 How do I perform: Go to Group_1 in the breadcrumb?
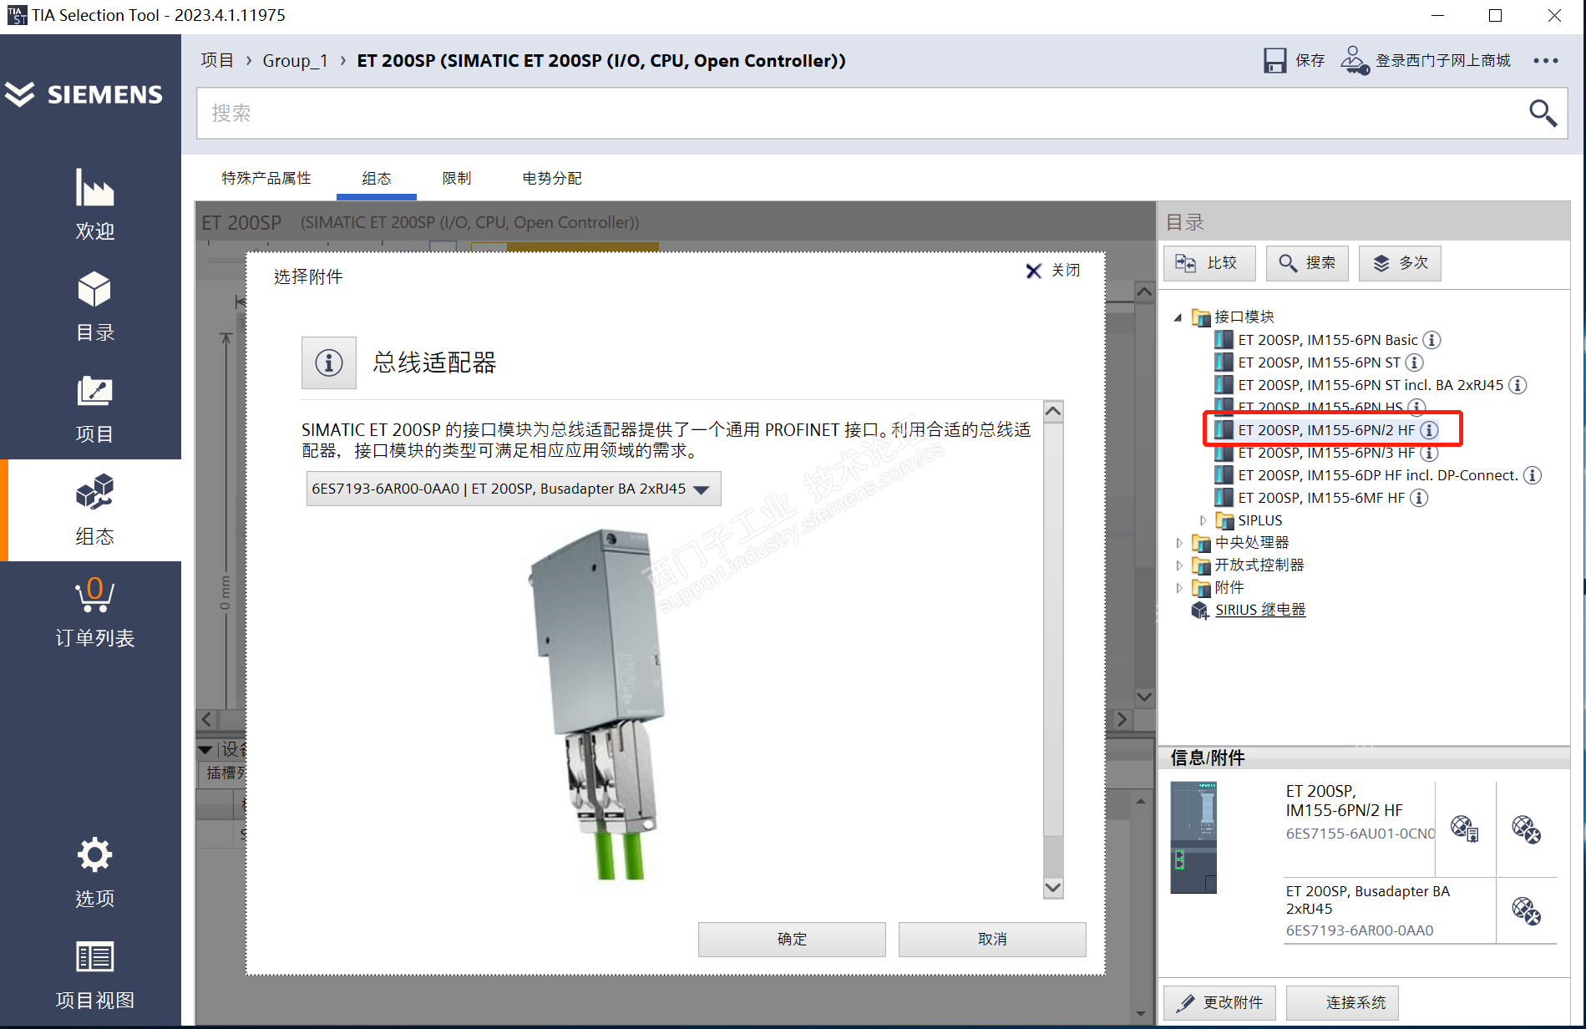coord(295,60)
